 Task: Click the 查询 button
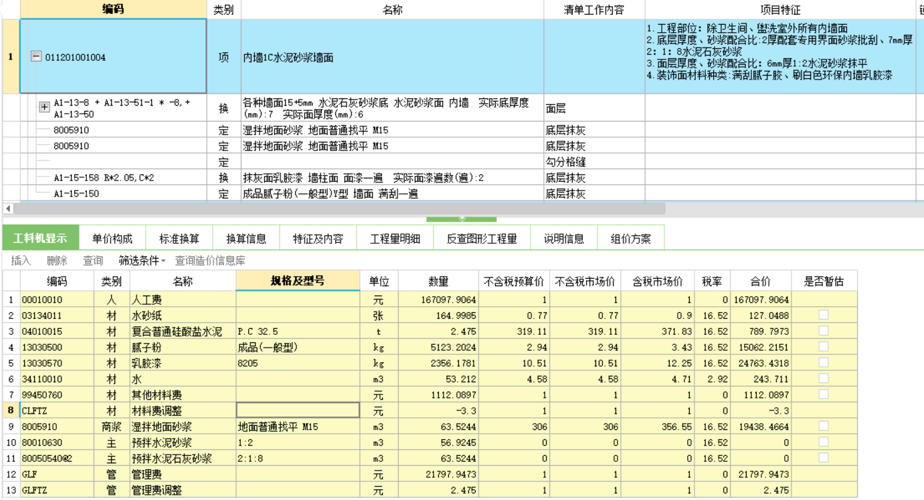(93, 260)
